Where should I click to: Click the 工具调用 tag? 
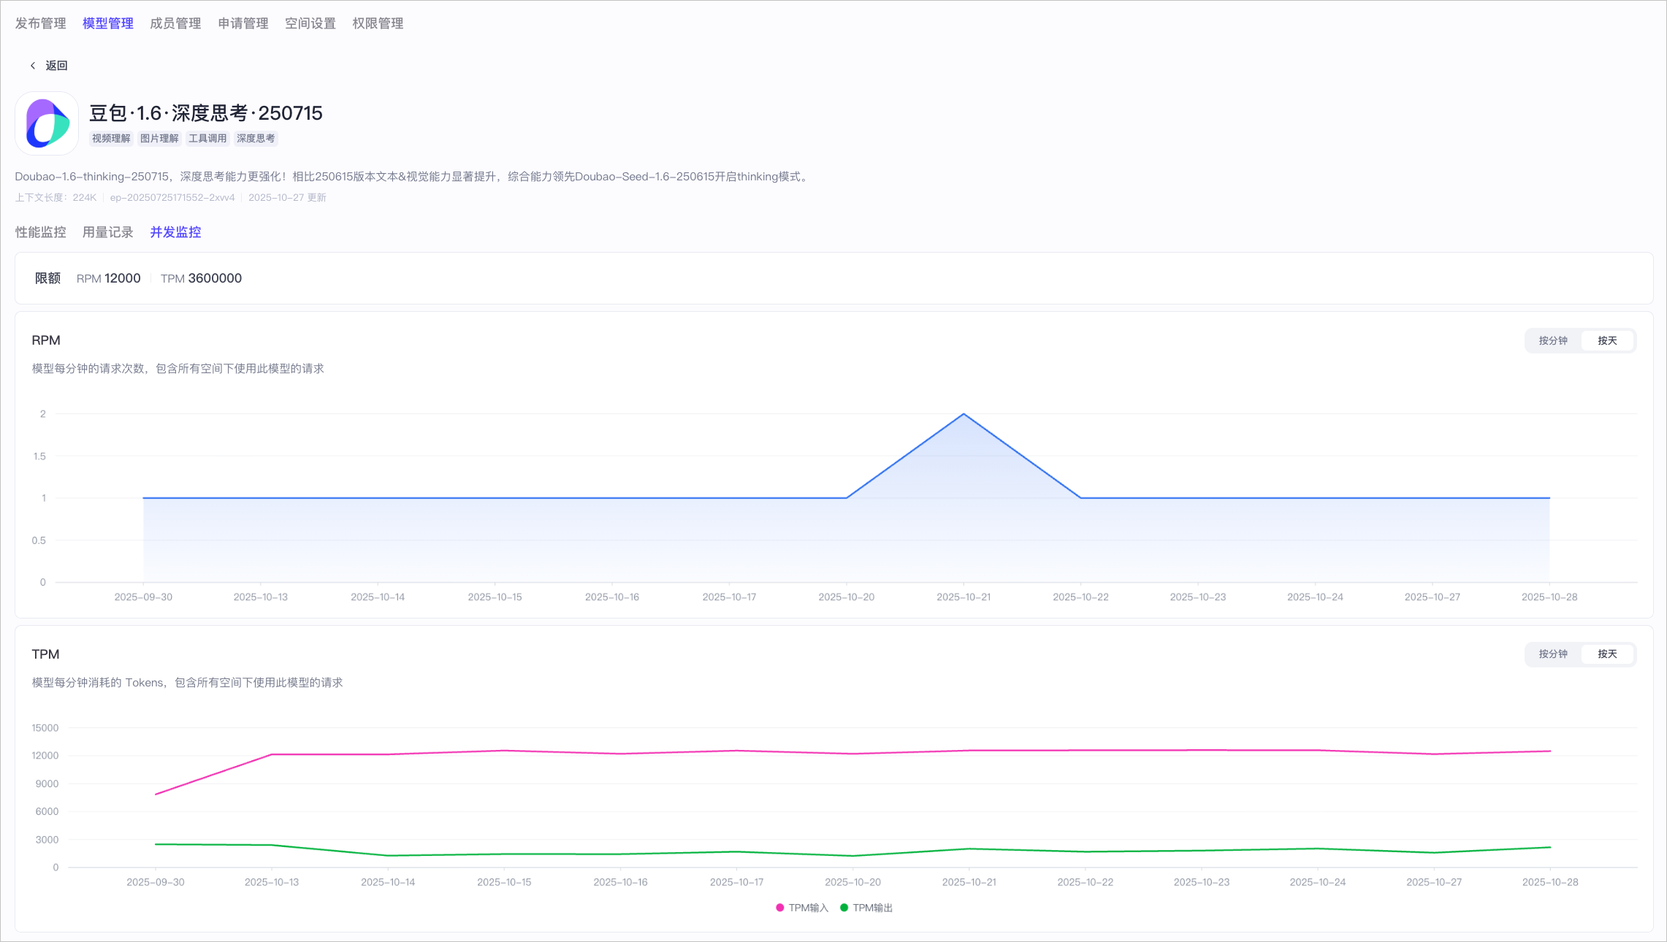point(207,138)
